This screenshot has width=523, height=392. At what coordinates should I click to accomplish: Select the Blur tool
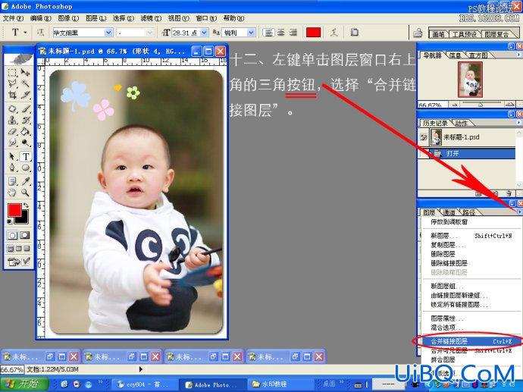(12, 143)
